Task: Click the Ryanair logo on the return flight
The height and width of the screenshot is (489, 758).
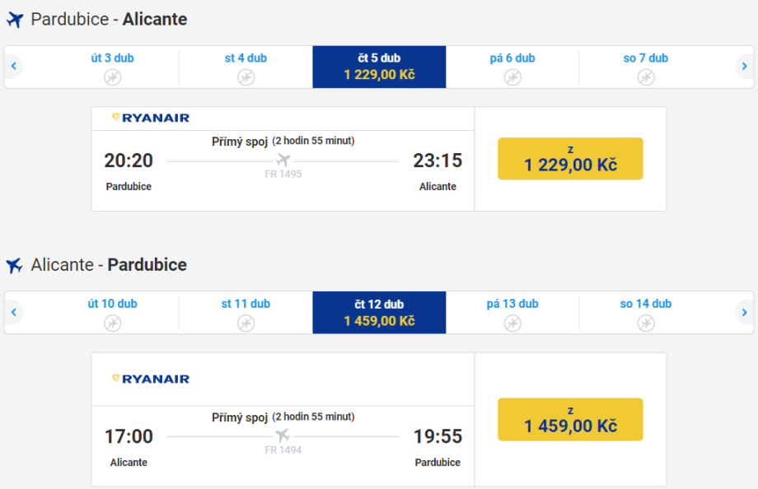Action: point(151,379)
